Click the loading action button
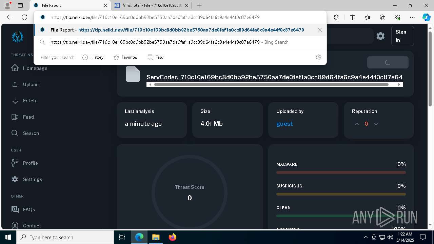 tap(388, 62)
